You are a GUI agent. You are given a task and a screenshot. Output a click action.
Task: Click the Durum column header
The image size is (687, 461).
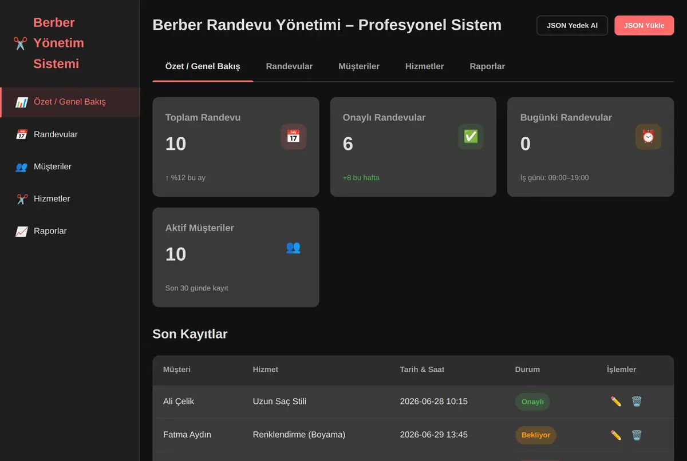click(527, 369)
